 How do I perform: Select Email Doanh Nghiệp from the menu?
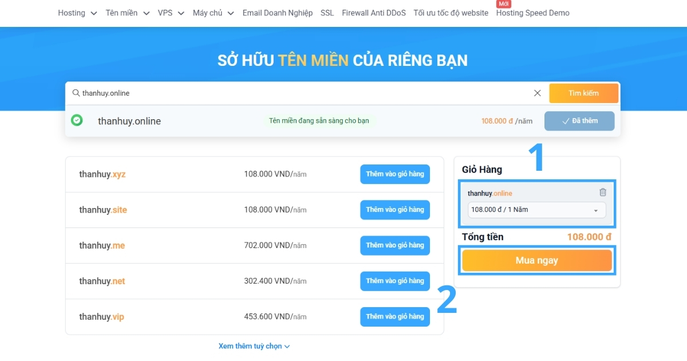tap(277, 13)
